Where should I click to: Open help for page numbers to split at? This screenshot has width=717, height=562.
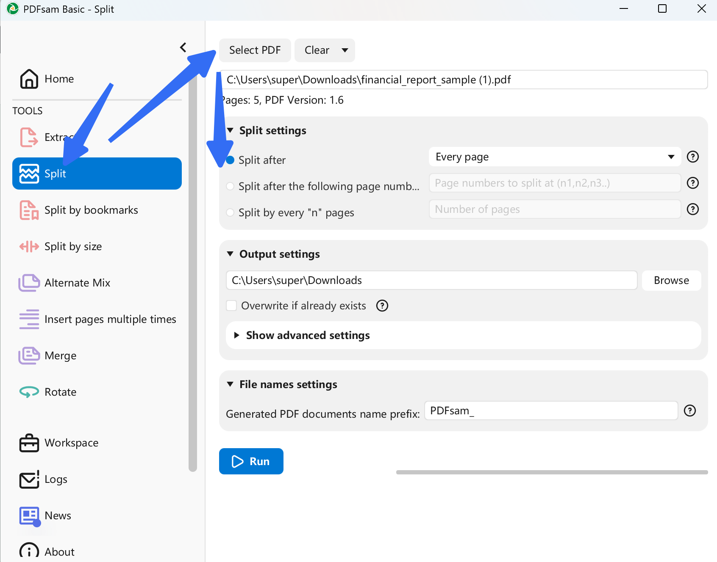pyautogui.click(x=692, y=183)
